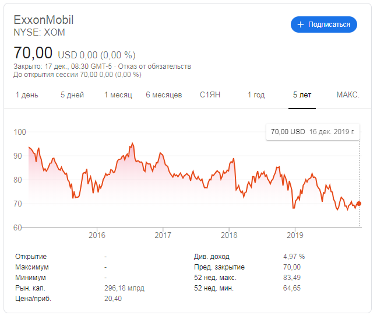The width and height of the screenshot is (377, 315).
Task: Open the Отказ от обязательств disclaimer link
Action: (x=154, y=66)
